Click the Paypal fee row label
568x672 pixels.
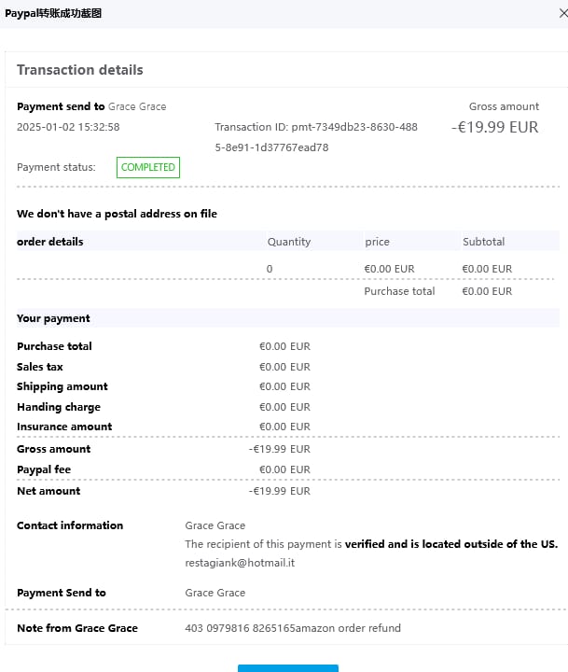[x=44, y=469]
